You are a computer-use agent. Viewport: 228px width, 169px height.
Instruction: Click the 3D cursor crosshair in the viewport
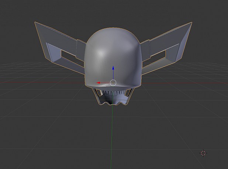(203, 153)
